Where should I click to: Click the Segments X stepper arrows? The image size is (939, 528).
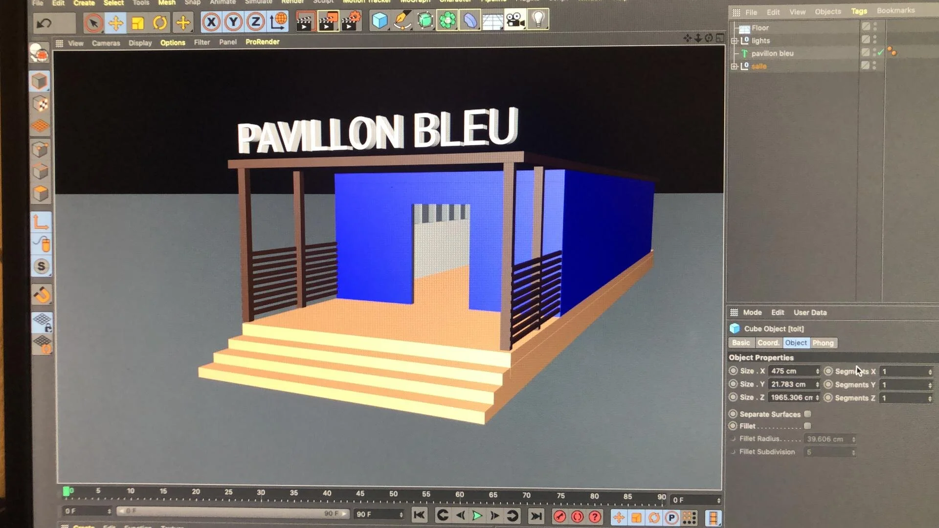(x=930, y=372)
